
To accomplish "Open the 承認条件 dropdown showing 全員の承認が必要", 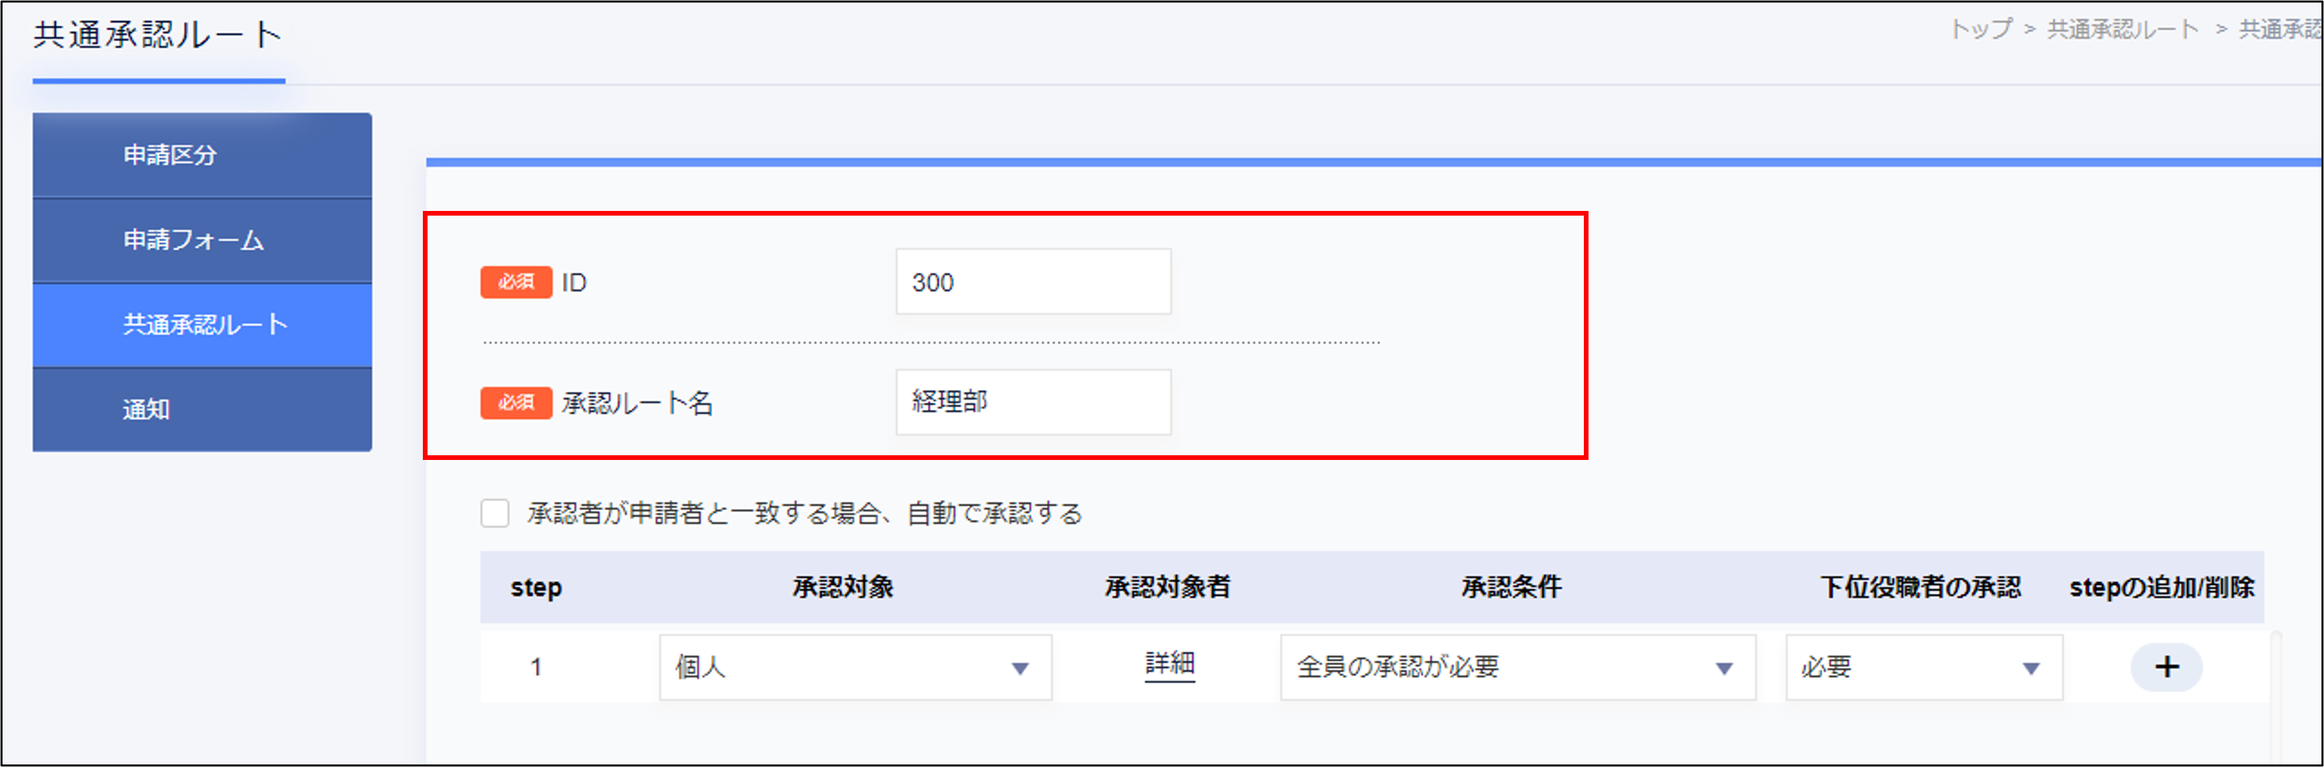I will (x=1518, y=667).
